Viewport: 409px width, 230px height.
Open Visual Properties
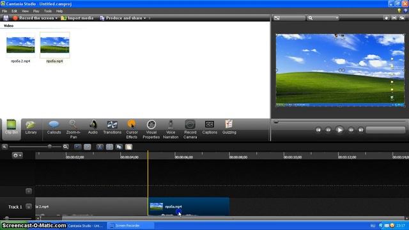click(151, 129)
